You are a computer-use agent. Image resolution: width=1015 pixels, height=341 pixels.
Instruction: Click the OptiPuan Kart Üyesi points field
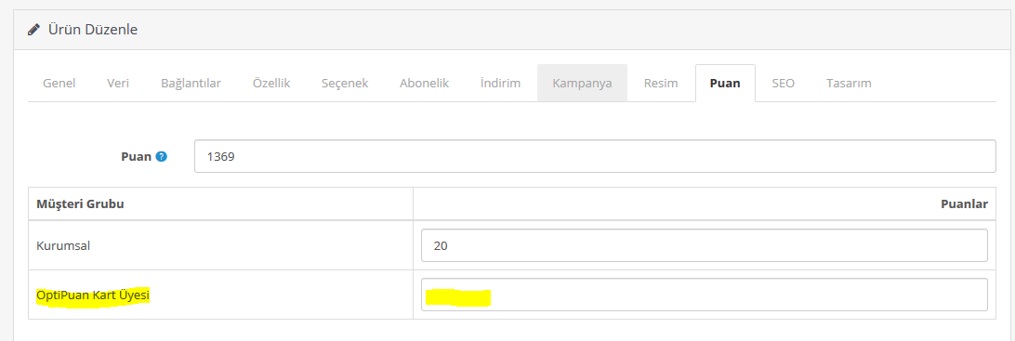(x=705, y=295)
